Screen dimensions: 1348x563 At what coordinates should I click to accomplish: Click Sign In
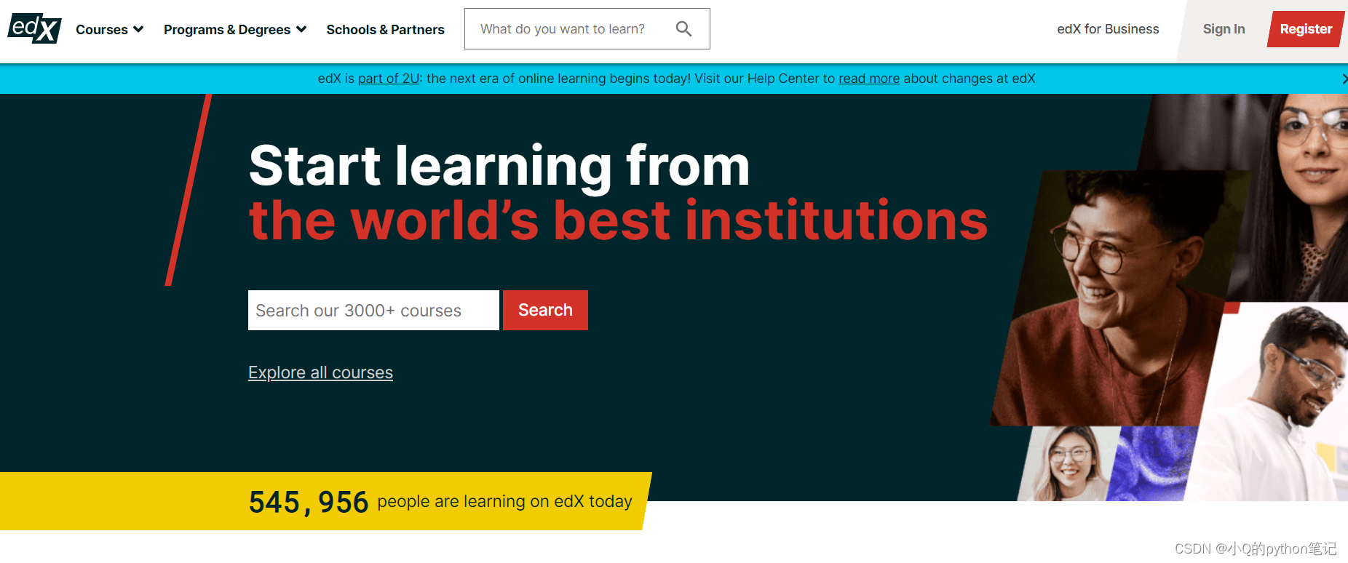[1224, 29]
